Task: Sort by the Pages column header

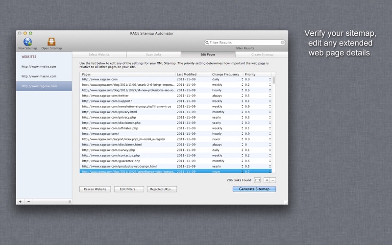Action: (x=128, y=74)
